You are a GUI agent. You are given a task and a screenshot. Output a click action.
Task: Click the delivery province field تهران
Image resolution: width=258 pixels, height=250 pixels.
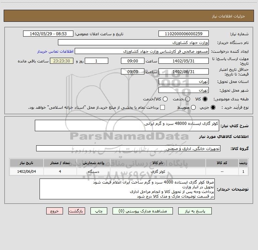[x=184, y=81]
